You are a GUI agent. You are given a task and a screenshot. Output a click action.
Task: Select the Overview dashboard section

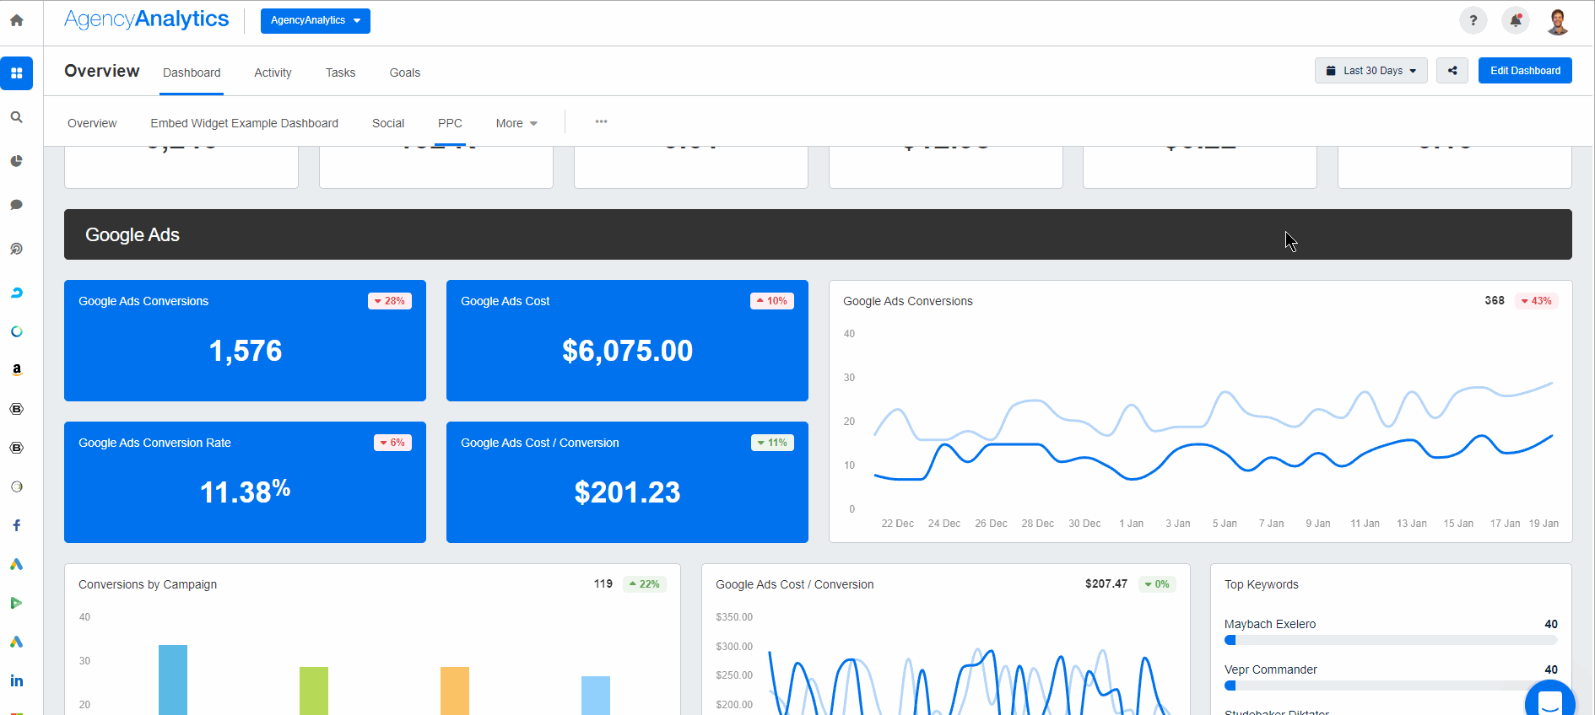[x=92, y=123]
